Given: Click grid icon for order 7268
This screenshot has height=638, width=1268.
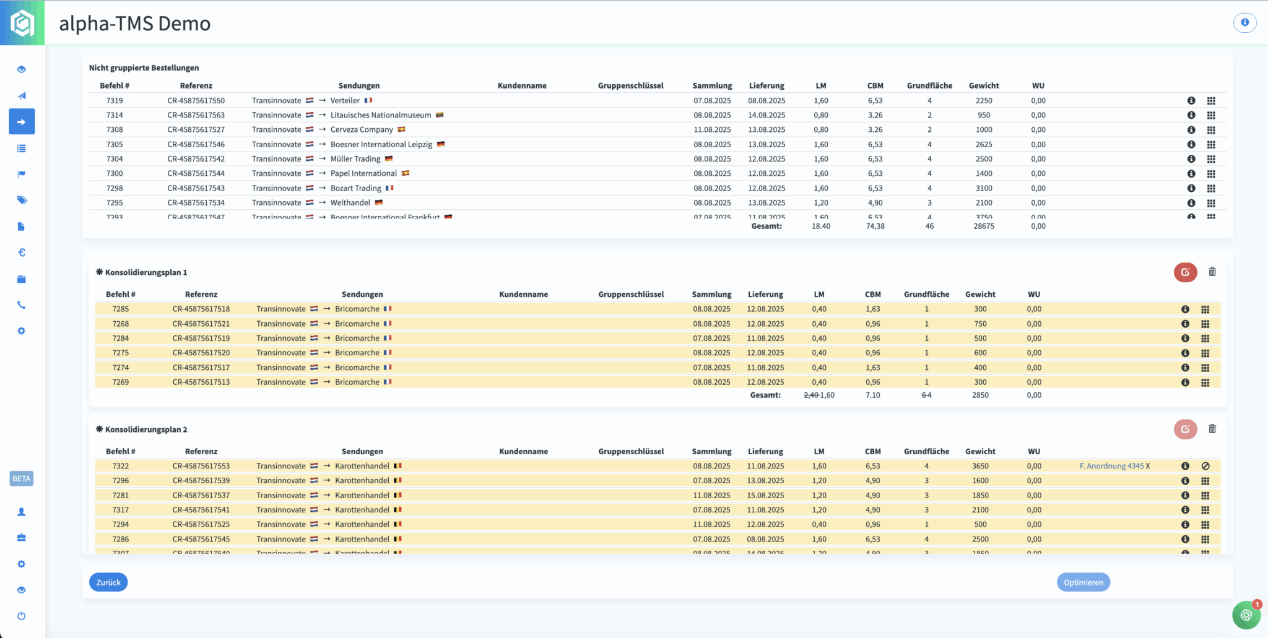Looking at the screenshot, I should pos(1205,324).
